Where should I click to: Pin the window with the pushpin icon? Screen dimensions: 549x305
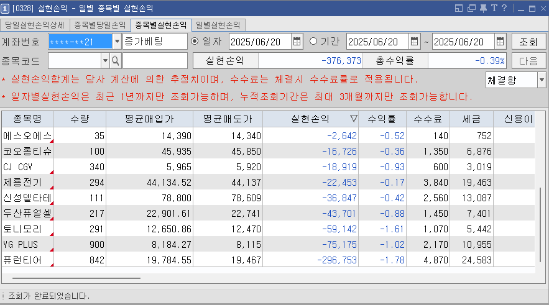483,8
